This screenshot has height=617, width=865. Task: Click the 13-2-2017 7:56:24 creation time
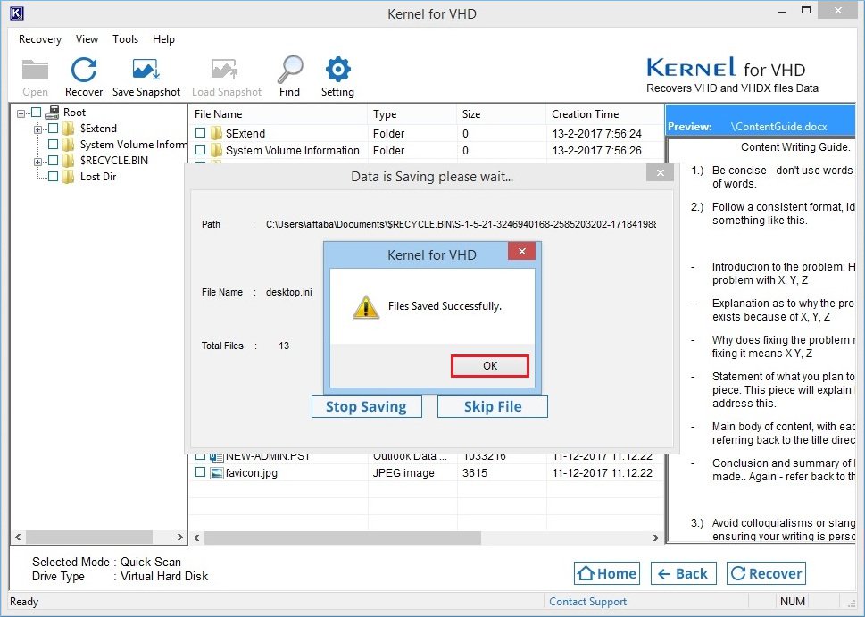596,134
